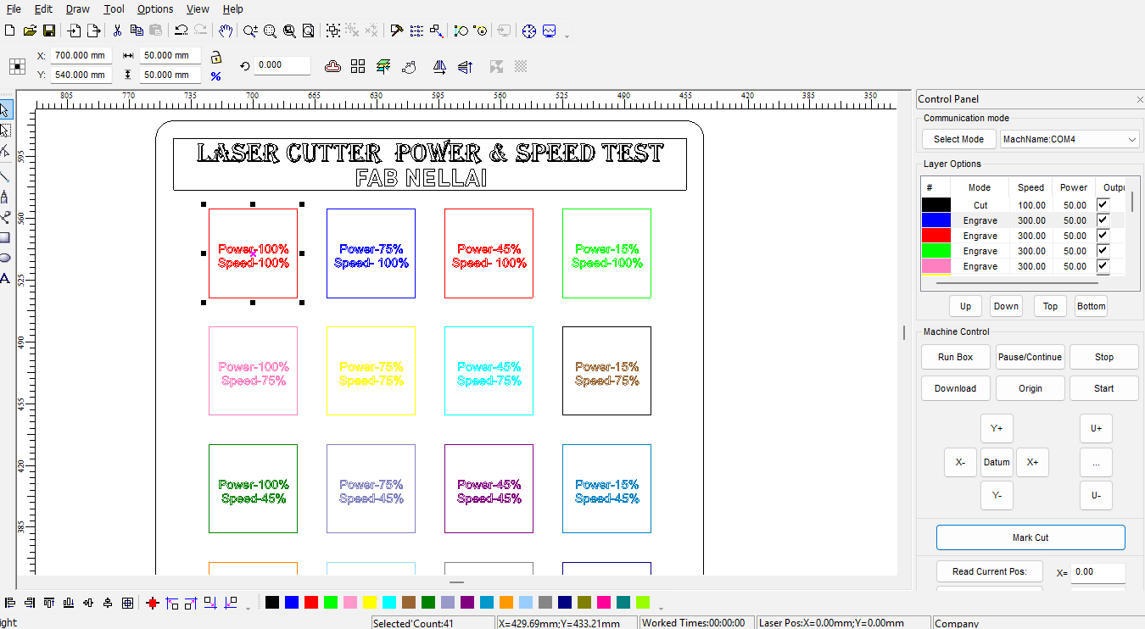The image size is (1145, 629).
Task: Expand the top toolbar overflow arrow
Action: (x=567, y=35)
